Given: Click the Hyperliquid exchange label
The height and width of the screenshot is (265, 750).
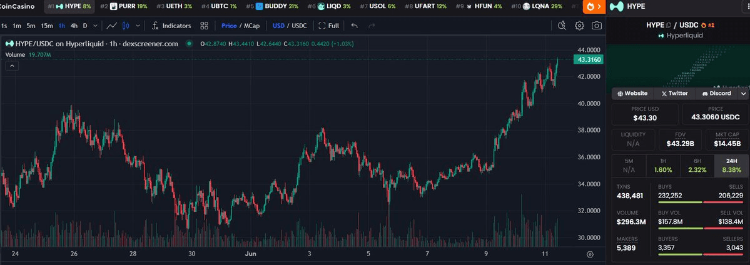Looking at the screenshot, I should (680, 36).
